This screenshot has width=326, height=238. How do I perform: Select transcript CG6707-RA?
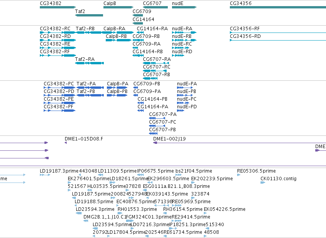(157, 59)
